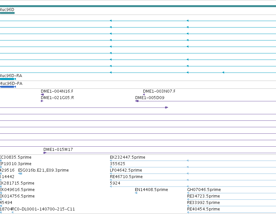276x214 pixels.
Task: Click the DME1-003N07.F label
Action: pyautogui.click(x=159, y=91)
